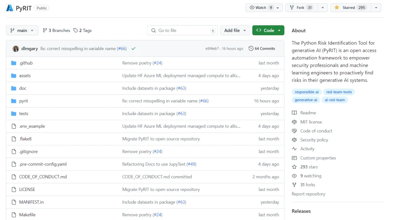Fork the PyRIT repository
This screenshot has width=393, height=220.
coord(301,8)
